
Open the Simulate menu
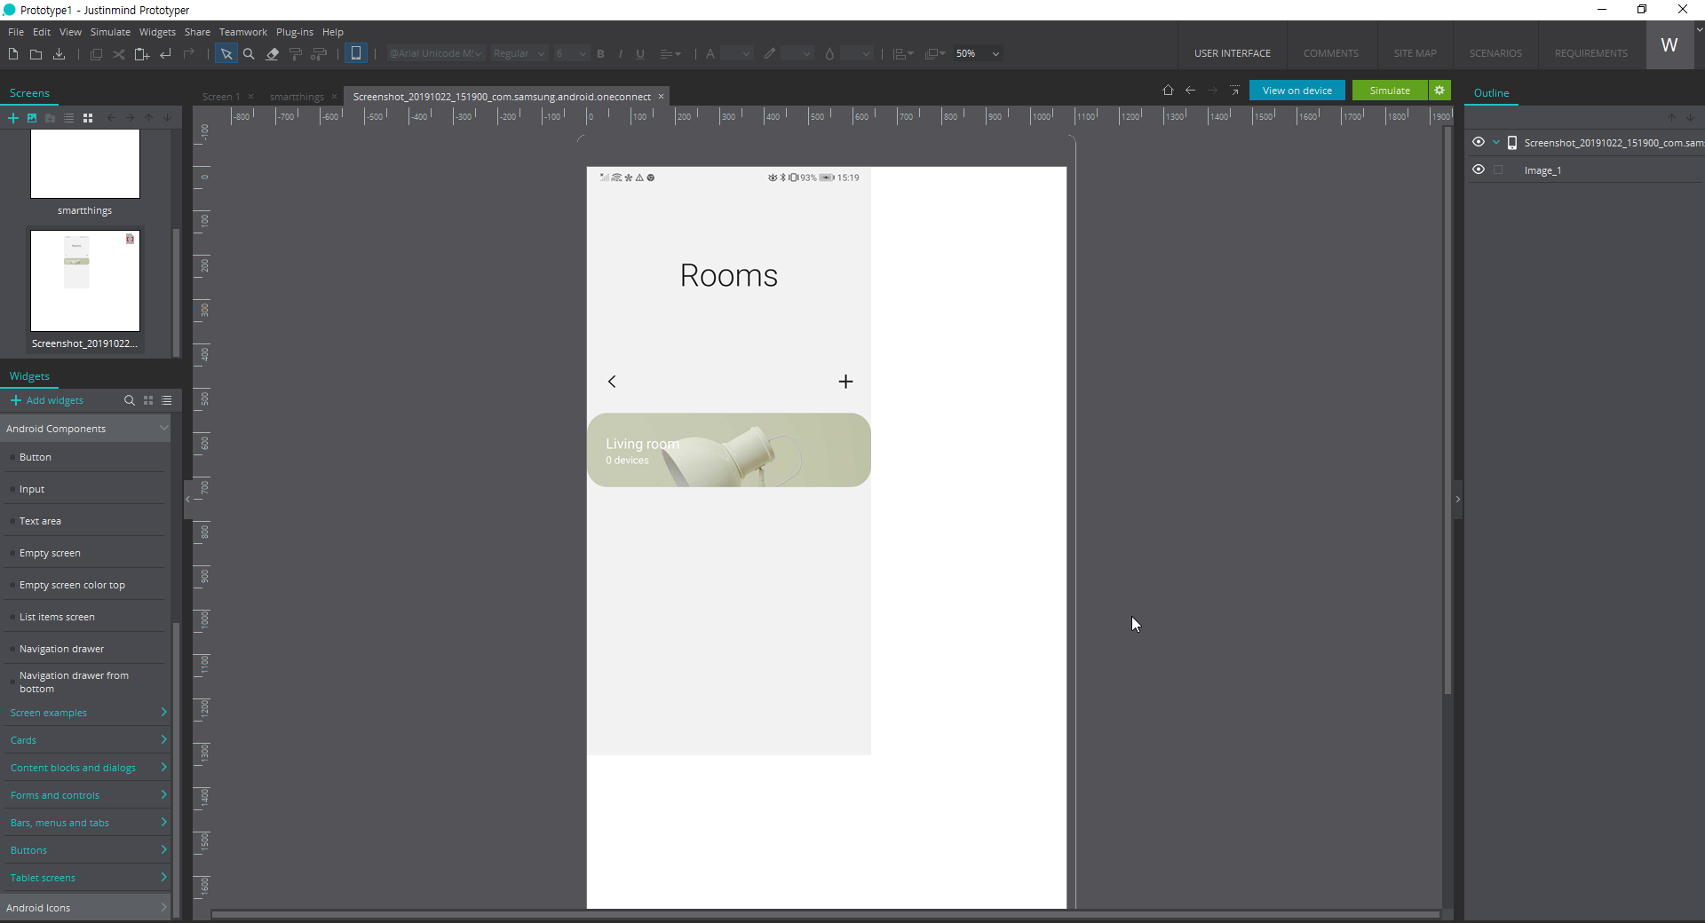110,32
